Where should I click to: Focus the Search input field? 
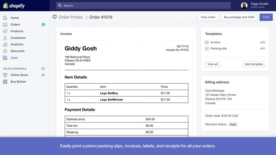(143, 6)
